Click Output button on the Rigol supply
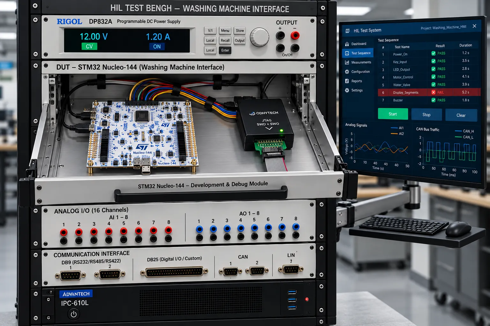The width and height of the screenshot is (490, 326). pos(240,40)
